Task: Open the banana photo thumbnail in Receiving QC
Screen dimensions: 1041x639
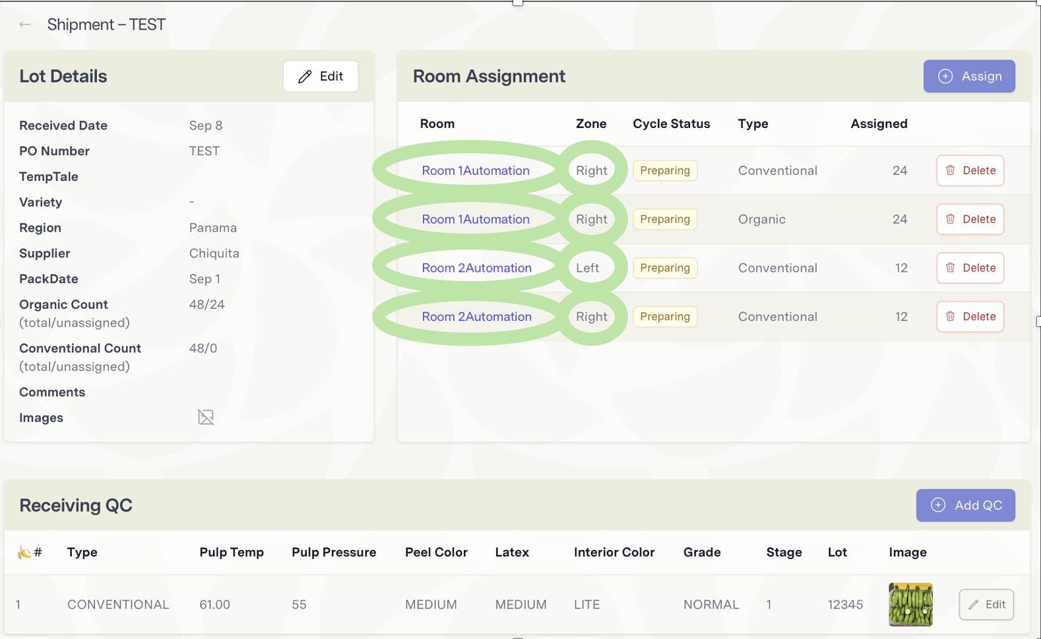Action: tap(910, 604)
